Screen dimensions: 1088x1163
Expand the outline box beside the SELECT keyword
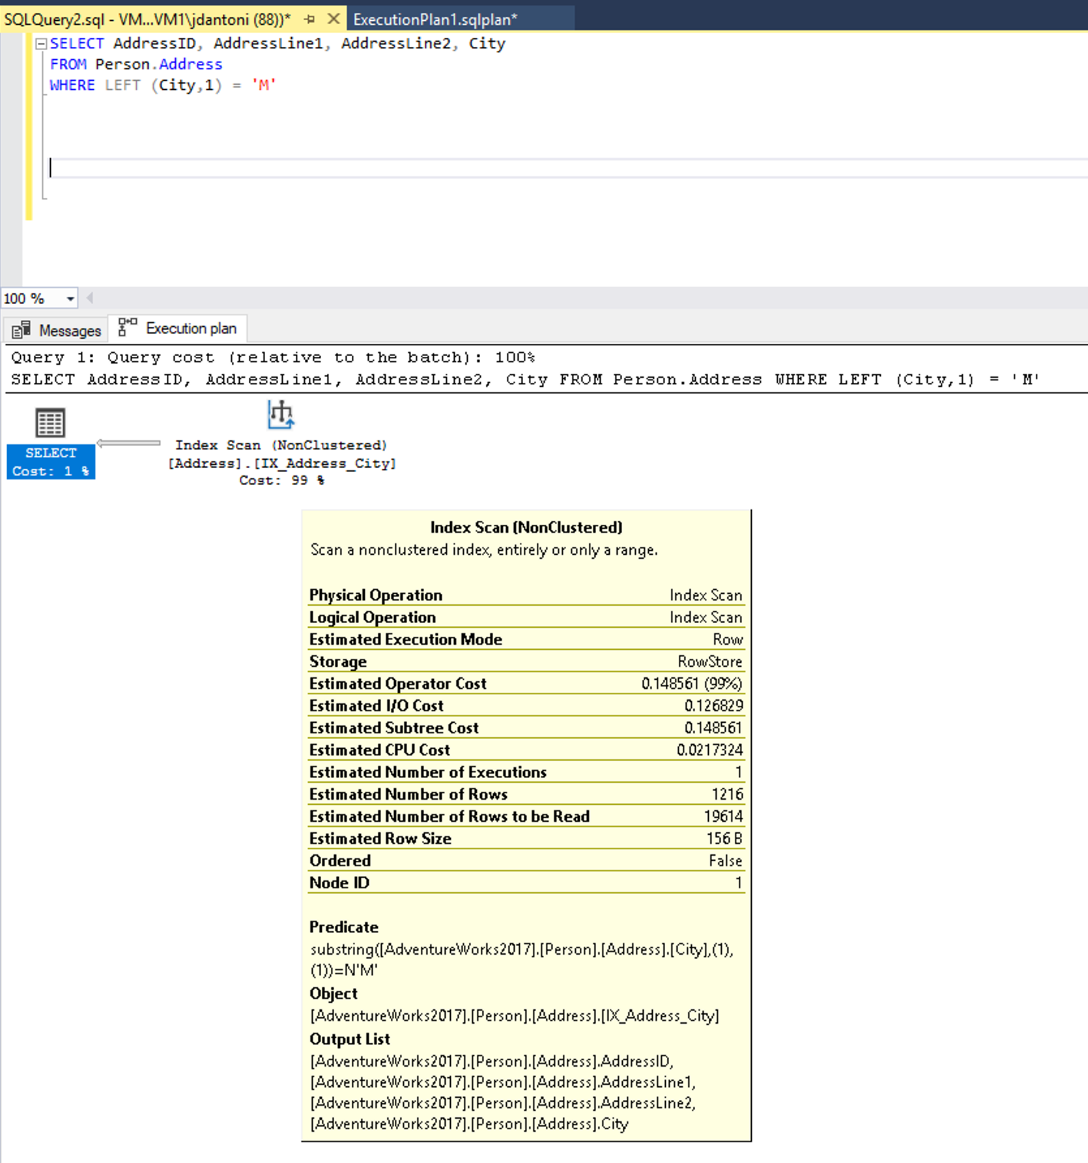pyautogui.click(x=40, y=43)
